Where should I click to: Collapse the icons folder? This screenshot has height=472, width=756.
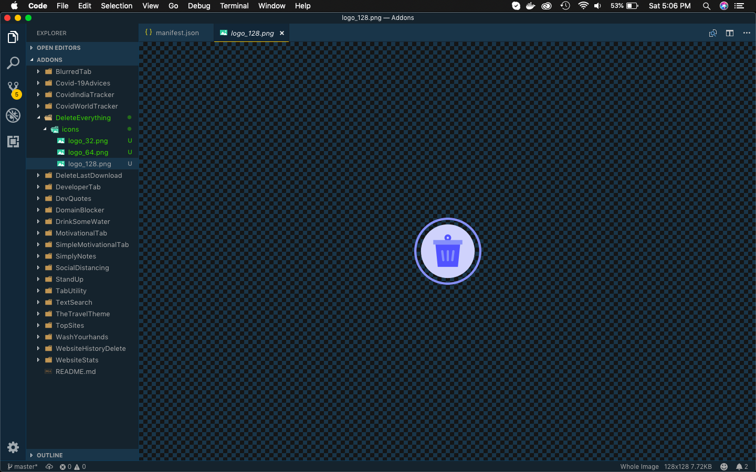(x=82, y=130)
